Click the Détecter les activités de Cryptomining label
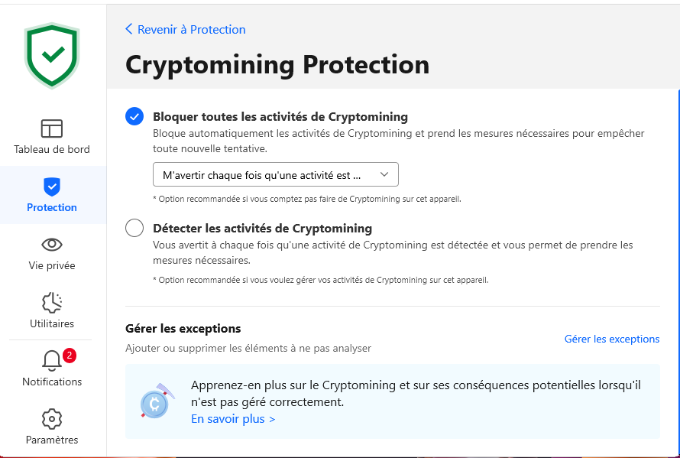 [262, 228]
